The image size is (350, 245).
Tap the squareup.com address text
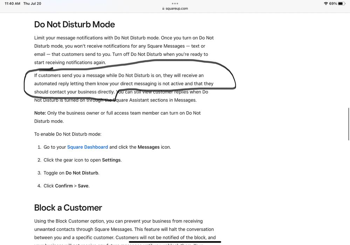[x=177, y=9]
